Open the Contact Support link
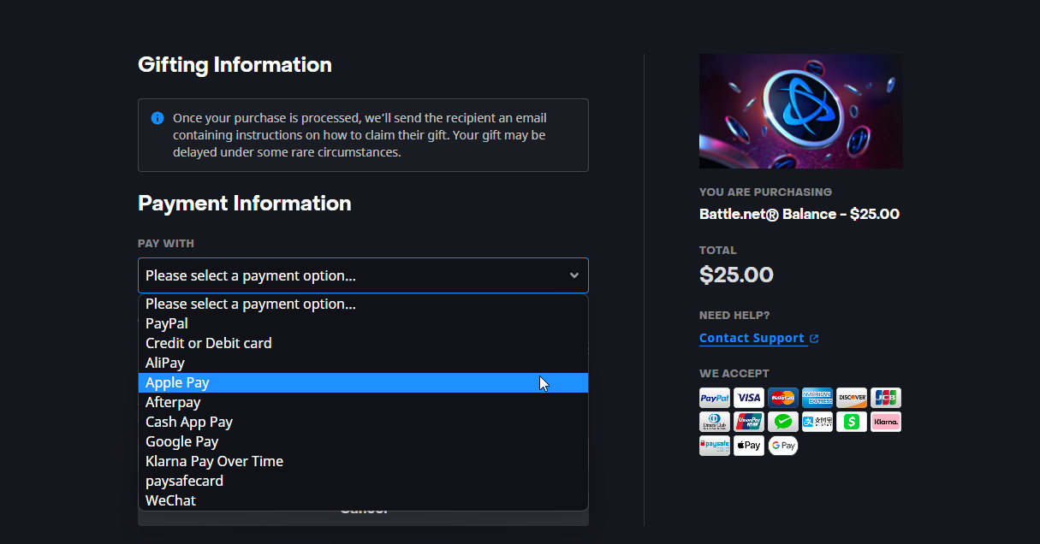Screen dimensions: 1040x544 click(752, 338)
